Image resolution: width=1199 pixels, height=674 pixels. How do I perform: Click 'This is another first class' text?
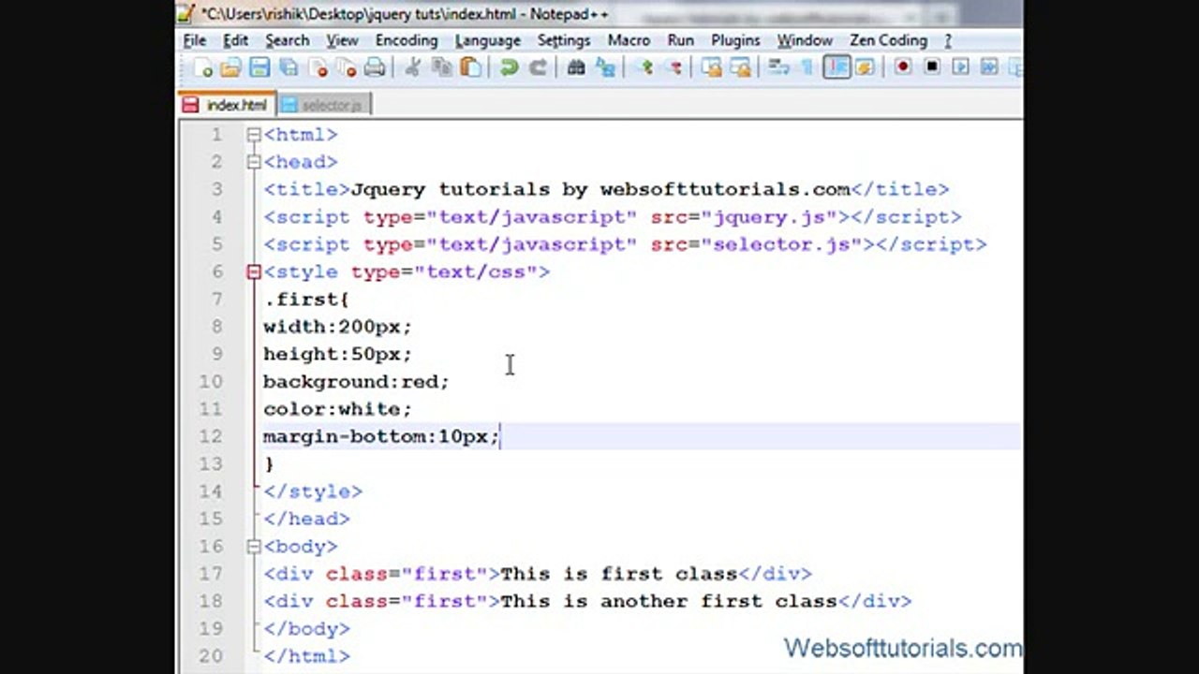[x=669, y=601]
